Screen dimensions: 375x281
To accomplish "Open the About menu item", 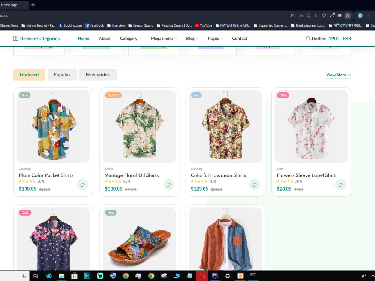I will click(105, 39).
